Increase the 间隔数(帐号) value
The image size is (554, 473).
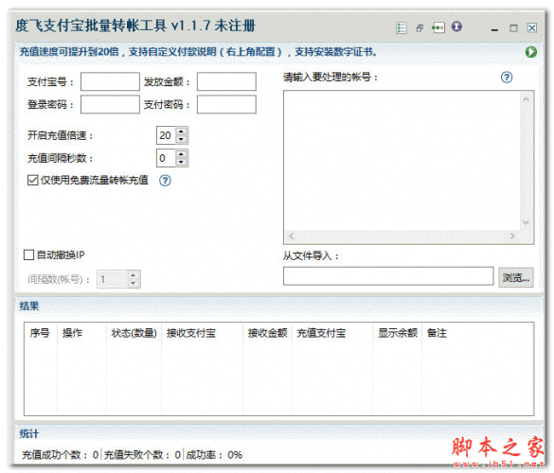134,275
